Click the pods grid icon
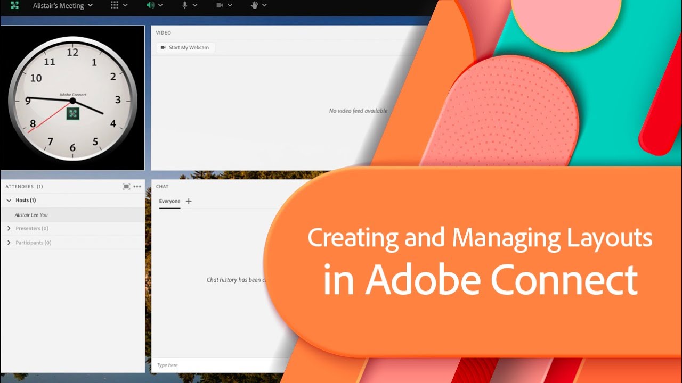This screenshot has height=383, width=682. tap(115, 5)
